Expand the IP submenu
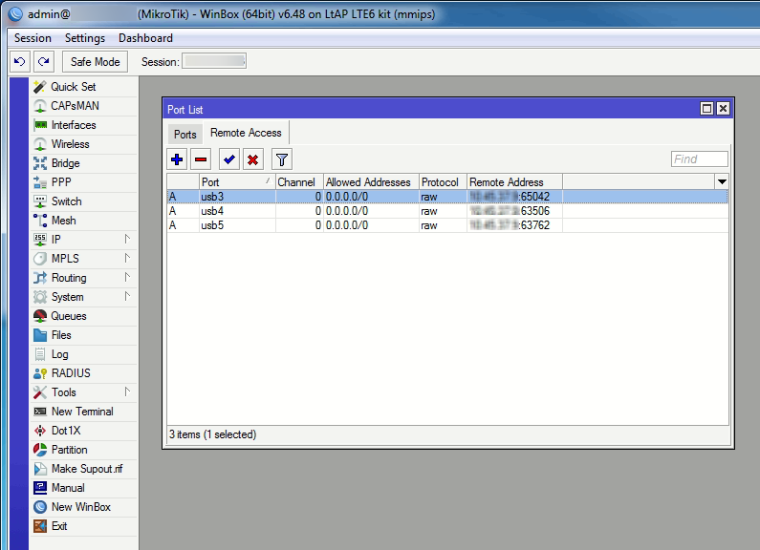760x550 pixels. pyautogui.click(x=127, y=239)
